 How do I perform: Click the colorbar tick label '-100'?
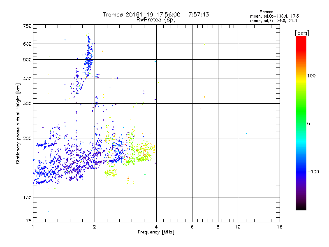pos(313,172)
